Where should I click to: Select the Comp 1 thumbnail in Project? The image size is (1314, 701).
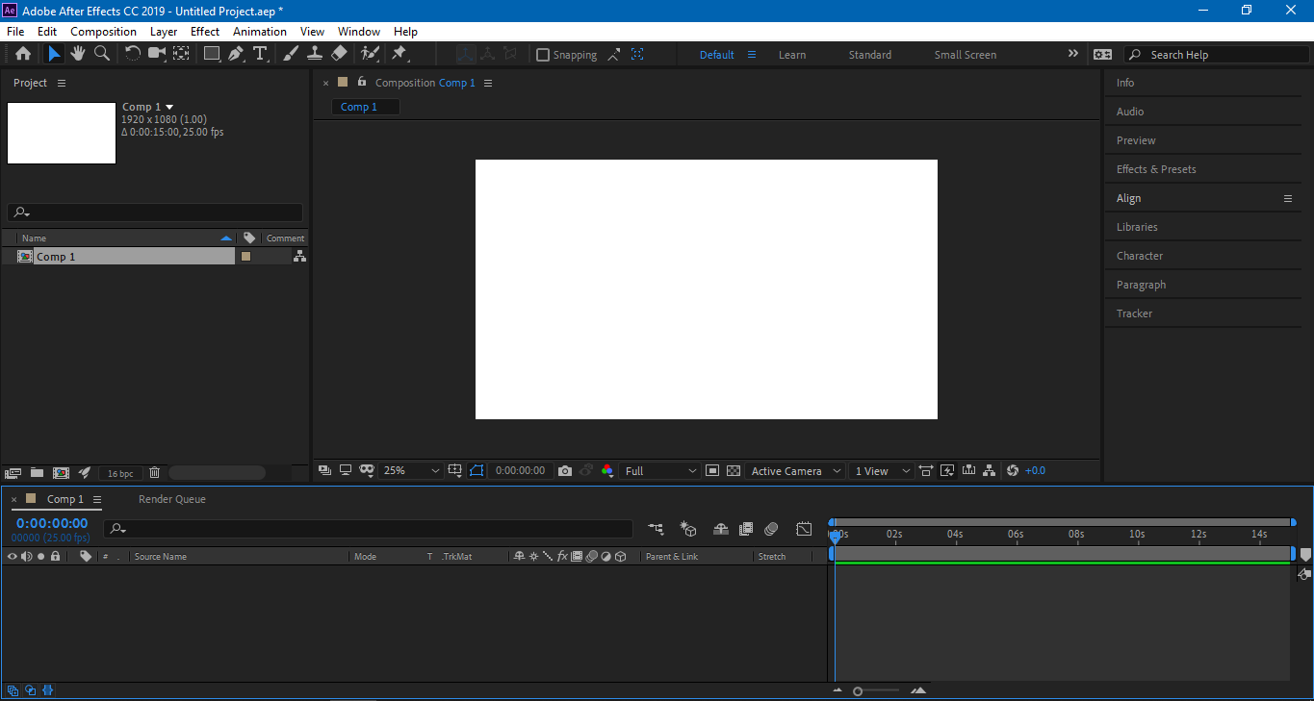62,133
